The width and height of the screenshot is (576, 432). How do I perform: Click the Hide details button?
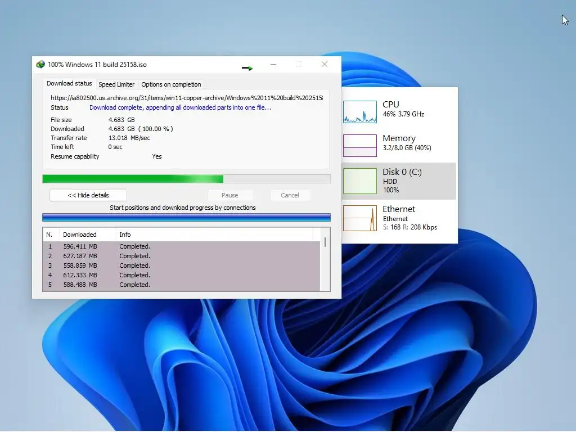tap(88, 195)
